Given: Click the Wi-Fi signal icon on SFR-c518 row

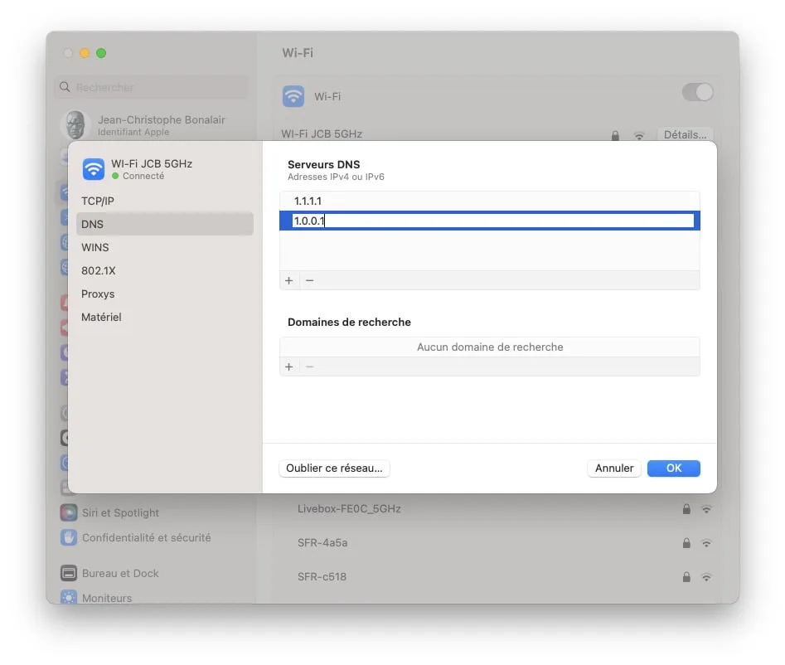Looking at the screenshot, I should [x=706, y=577].
